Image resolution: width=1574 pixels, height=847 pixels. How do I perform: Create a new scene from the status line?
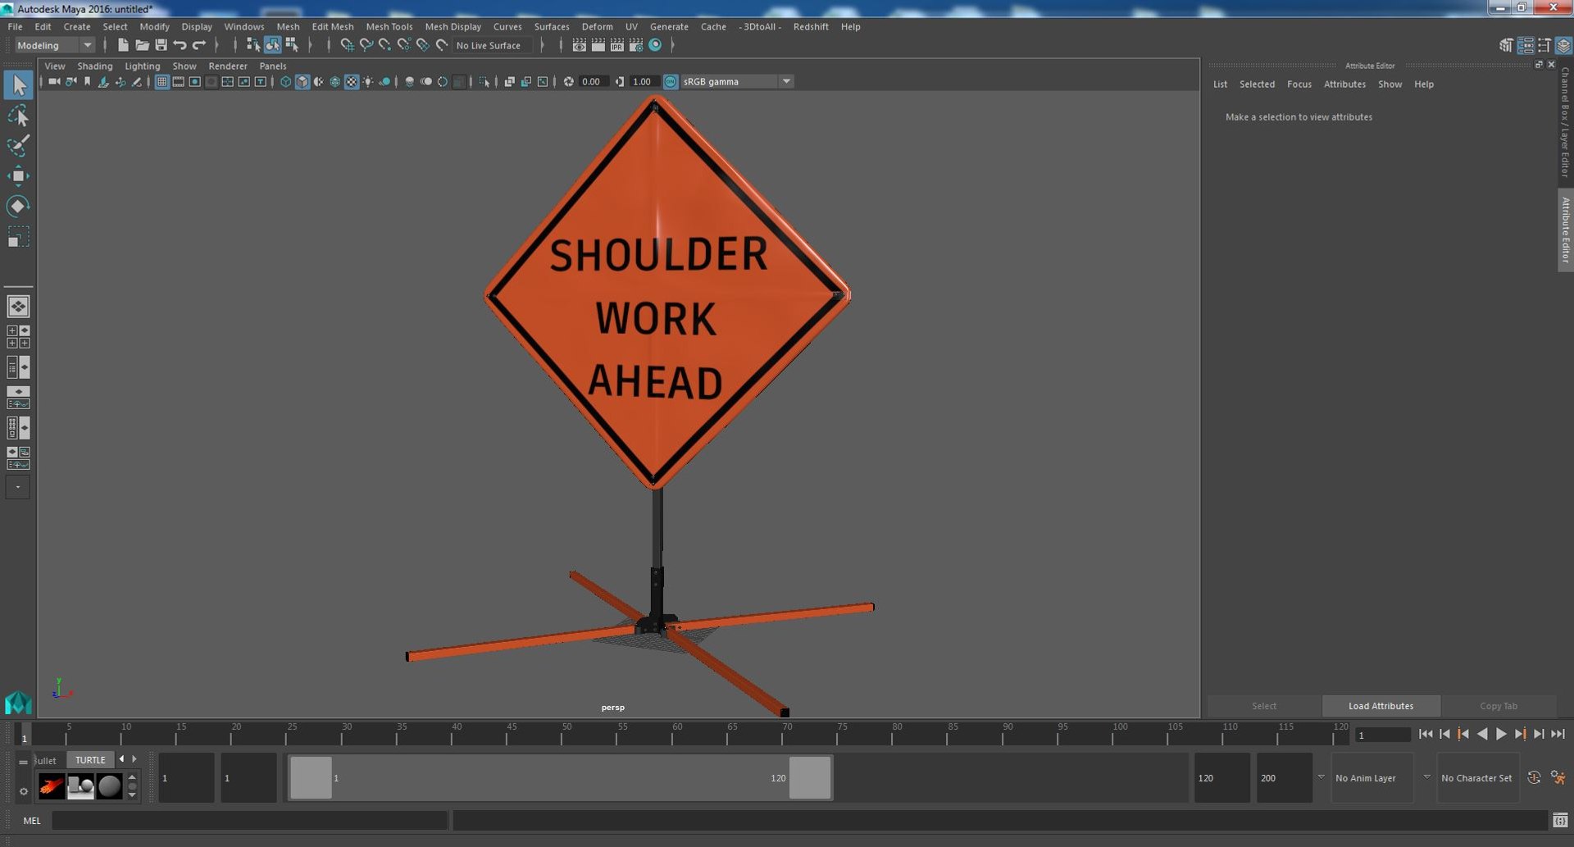[x=123, y=45]
